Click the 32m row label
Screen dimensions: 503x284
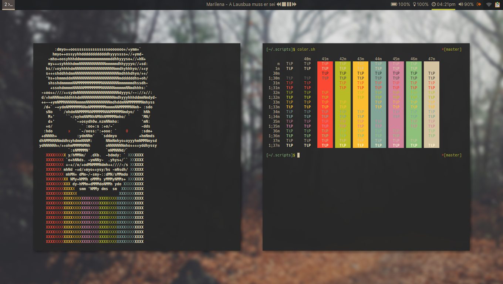pos(276,93)
